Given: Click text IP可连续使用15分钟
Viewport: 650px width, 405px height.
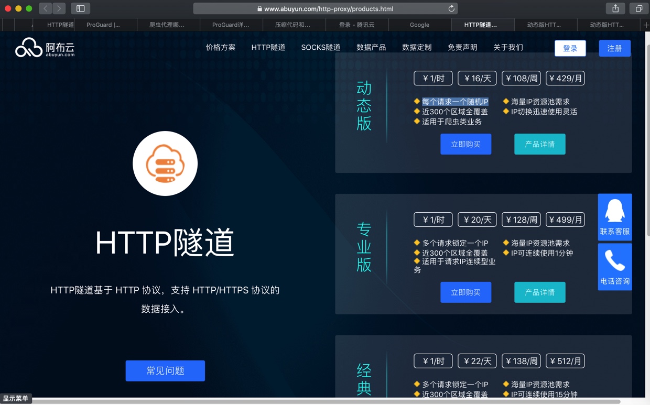Looking at the screenshot, I should [544, 395].
